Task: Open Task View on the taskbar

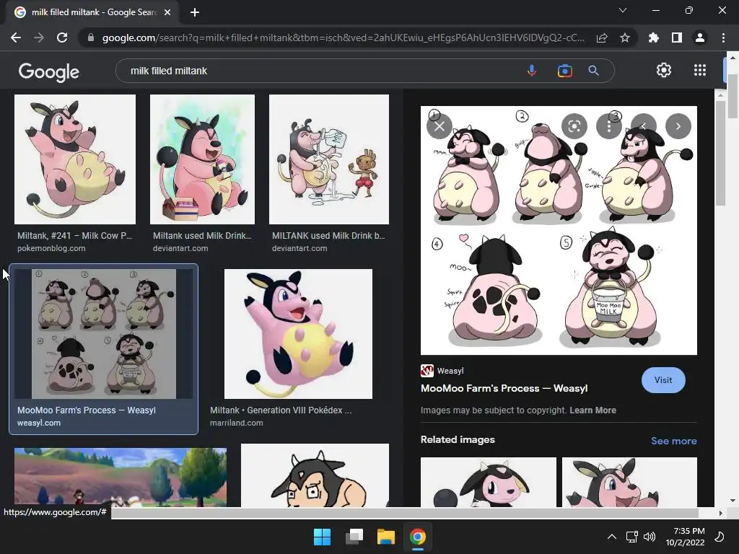Action: click(354, 537)
